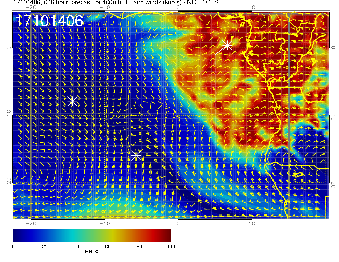Click the plot title mentioning NCEP GFS
The image size is (339, 262).
(116, 3)
